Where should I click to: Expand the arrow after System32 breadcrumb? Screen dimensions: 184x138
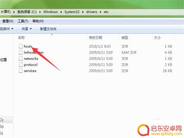[83, 12]
